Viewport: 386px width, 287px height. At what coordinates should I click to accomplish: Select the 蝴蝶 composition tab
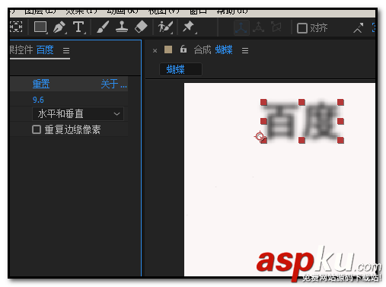[x=180, y=69]
